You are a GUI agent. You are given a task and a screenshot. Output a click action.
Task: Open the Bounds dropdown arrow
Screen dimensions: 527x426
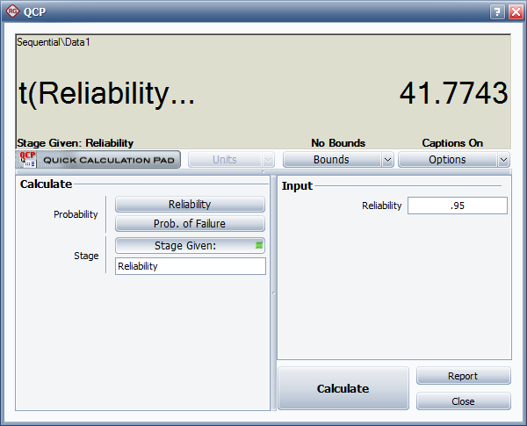pos(387,160)
